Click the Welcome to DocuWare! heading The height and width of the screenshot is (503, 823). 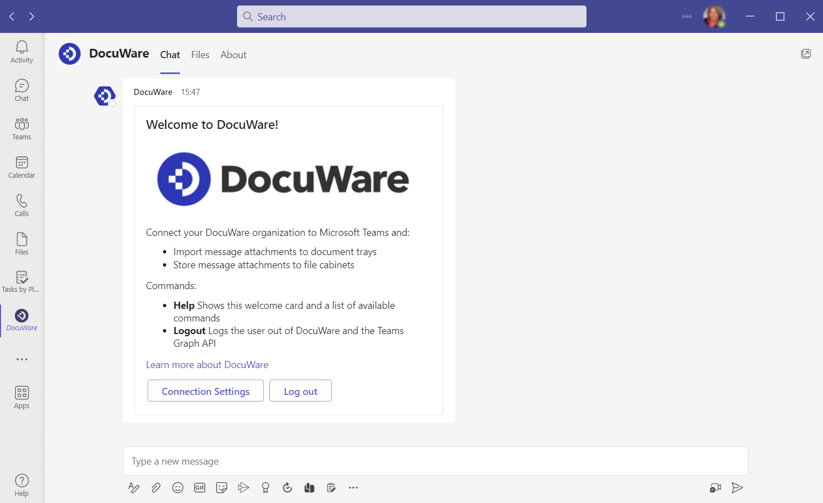212,125
